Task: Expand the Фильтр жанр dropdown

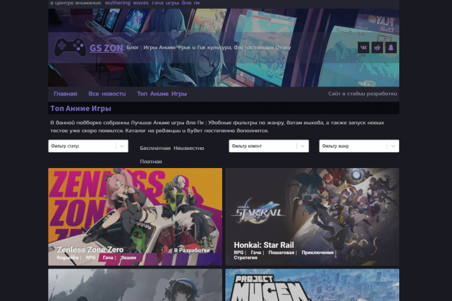Action: click(x=359, y=146)
